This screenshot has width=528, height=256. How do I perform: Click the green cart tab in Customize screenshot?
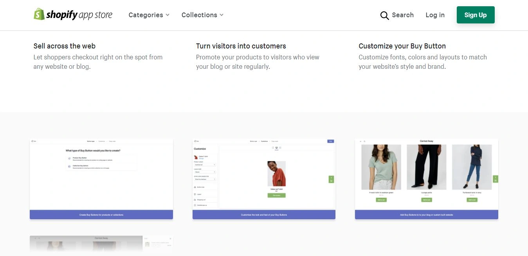[x=331, y=179]
